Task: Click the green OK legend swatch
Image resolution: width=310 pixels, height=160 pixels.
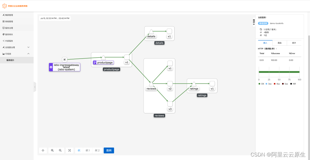Action: point(259,84)
